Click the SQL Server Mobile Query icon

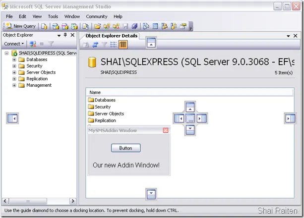pos(85,26)
